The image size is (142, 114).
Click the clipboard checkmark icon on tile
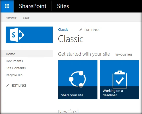[x=120, y=80]
